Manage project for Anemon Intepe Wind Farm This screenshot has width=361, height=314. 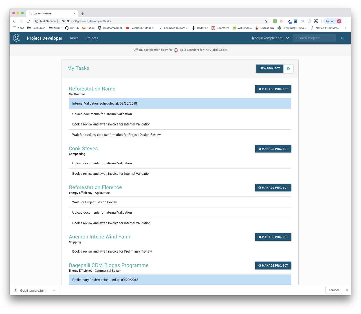click(273, 237)
